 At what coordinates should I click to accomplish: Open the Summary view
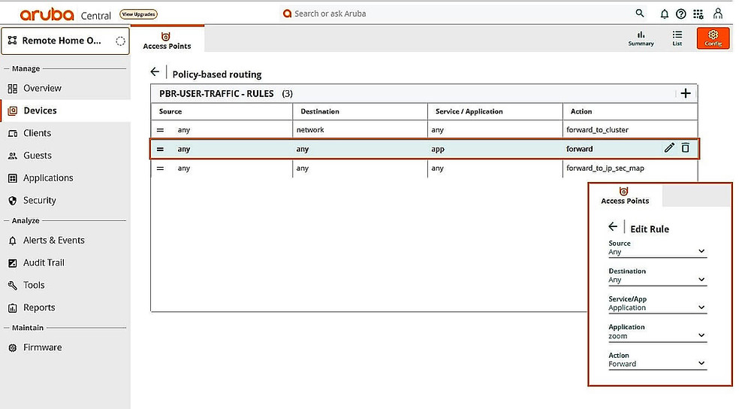(x=641, y=38)
